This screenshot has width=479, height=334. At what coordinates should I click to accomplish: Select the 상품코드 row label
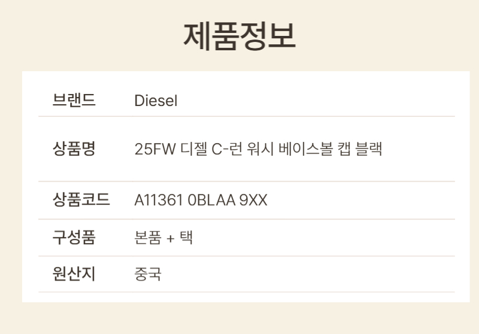pyautogui.click(x=81, y=200)
